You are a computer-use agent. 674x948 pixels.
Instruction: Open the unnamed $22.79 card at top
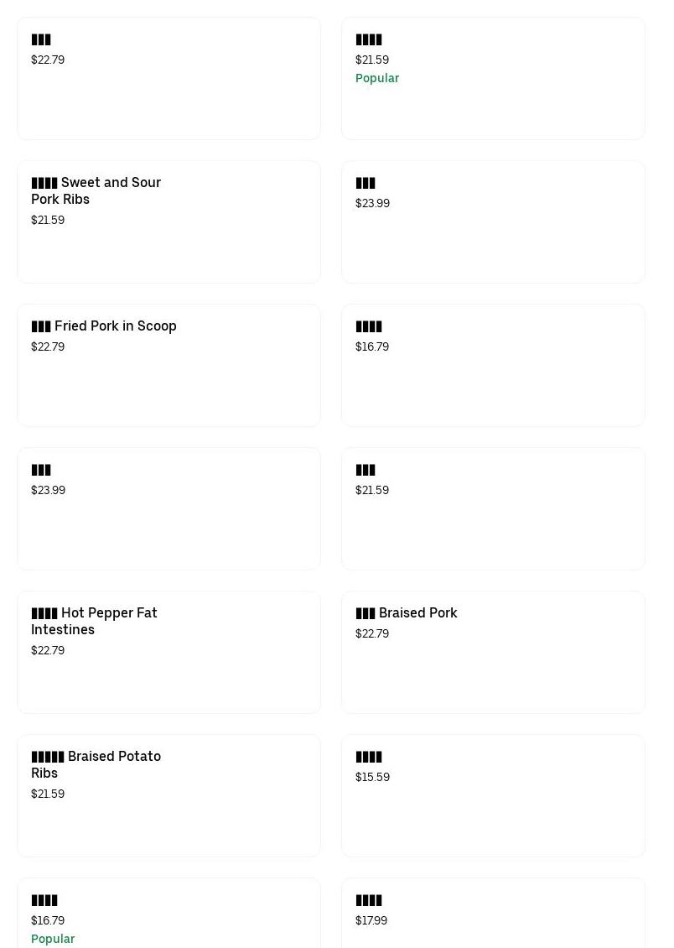click(168, 78)
